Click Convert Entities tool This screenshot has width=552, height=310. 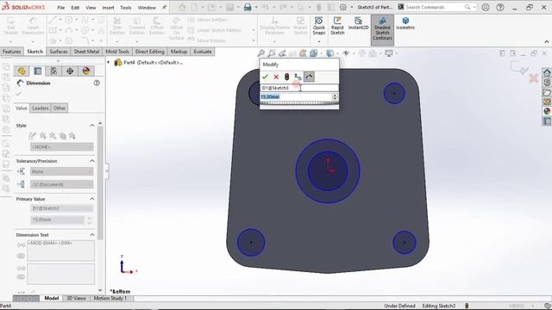137,26
